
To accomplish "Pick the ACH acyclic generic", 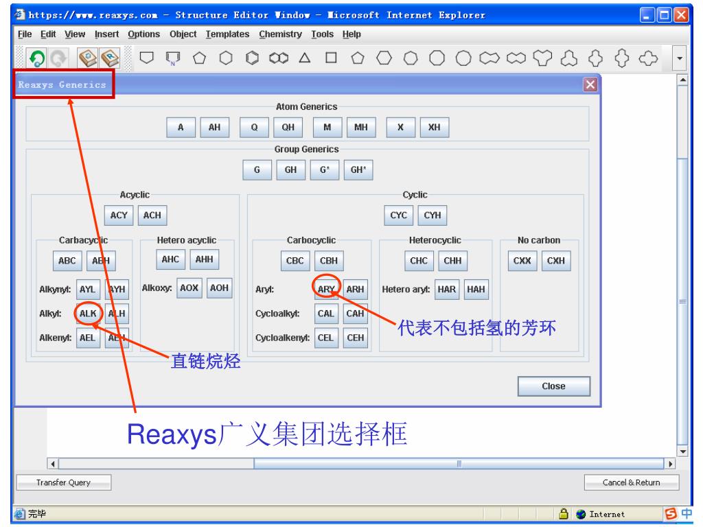I will (x=152, y=215).
